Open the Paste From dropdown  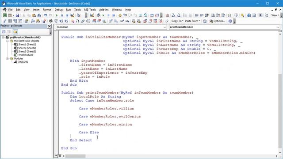192,21
